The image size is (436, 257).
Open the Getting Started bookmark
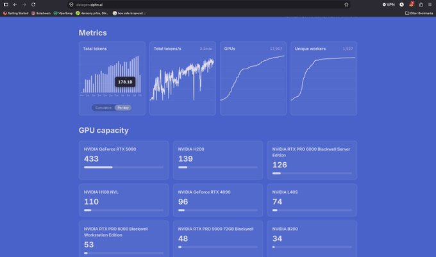click(x=15, y=13)
